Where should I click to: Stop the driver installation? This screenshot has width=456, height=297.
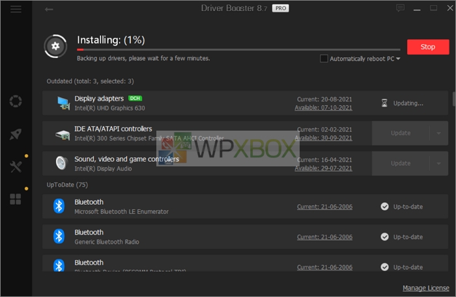[428, 47]
